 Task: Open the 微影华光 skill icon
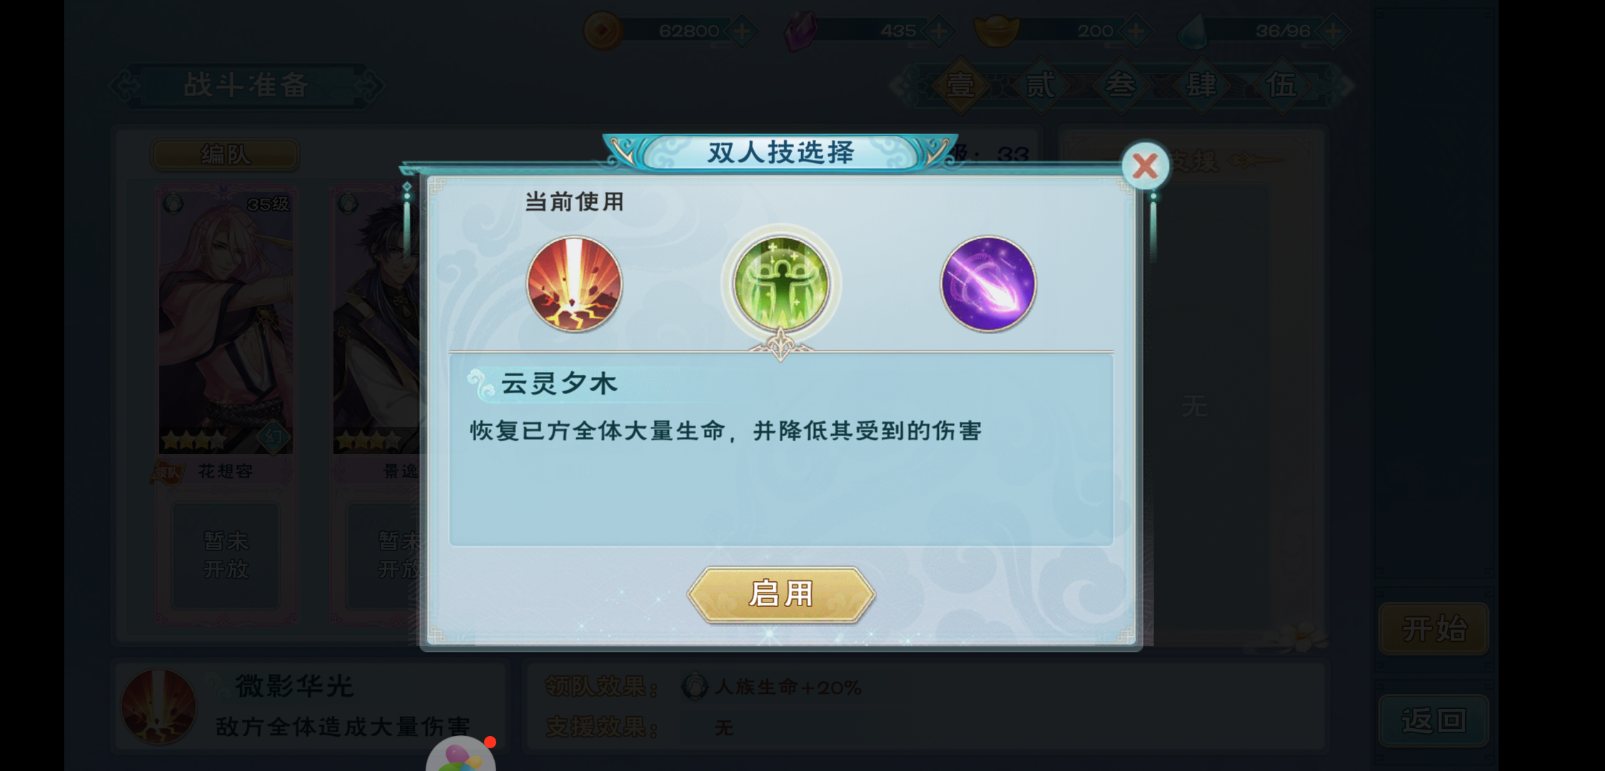tap(159, 707)
